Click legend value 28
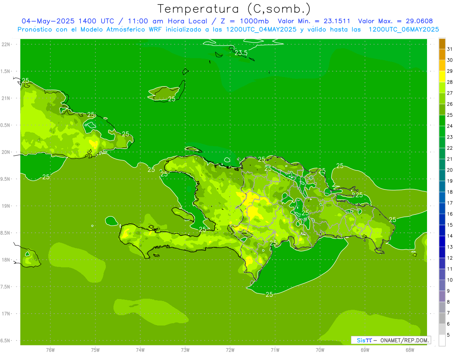This screenshot has height=355, width=460. tap(450, 82)
